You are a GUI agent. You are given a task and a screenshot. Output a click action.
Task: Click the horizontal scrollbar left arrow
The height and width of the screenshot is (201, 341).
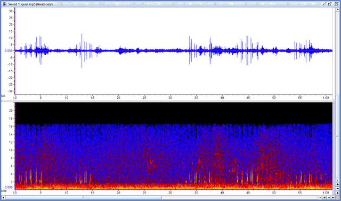[x=3, y=197]
